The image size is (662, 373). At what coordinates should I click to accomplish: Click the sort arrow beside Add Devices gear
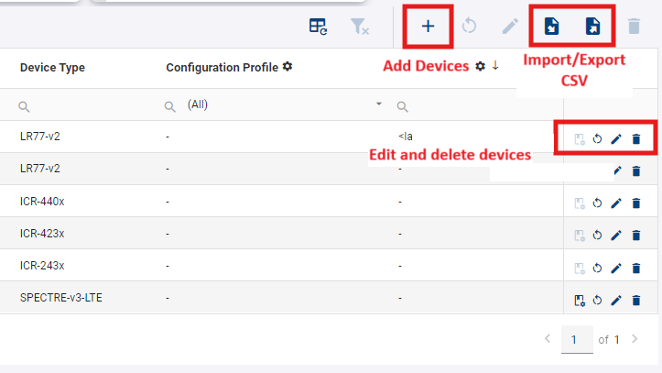[495, 66]
